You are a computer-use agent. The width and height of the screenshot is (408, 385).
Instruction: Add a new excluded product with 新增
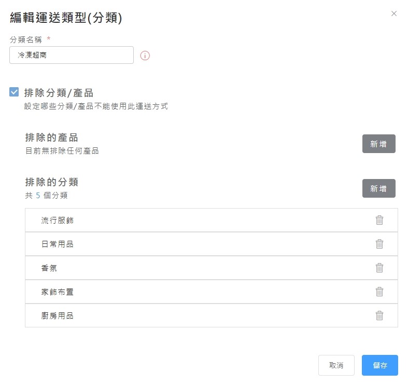[x=378, y=144]
